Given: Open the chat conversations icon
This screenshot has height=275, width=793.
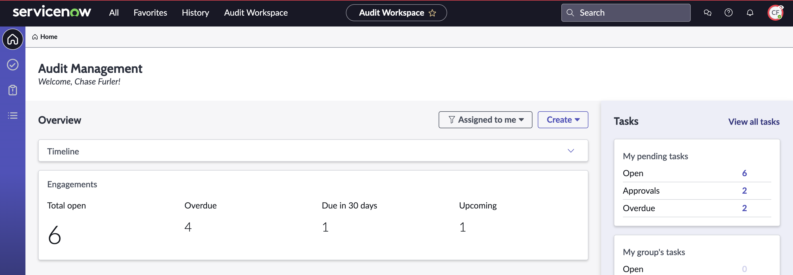Looking at the screenshot, I should pos(707,13).
